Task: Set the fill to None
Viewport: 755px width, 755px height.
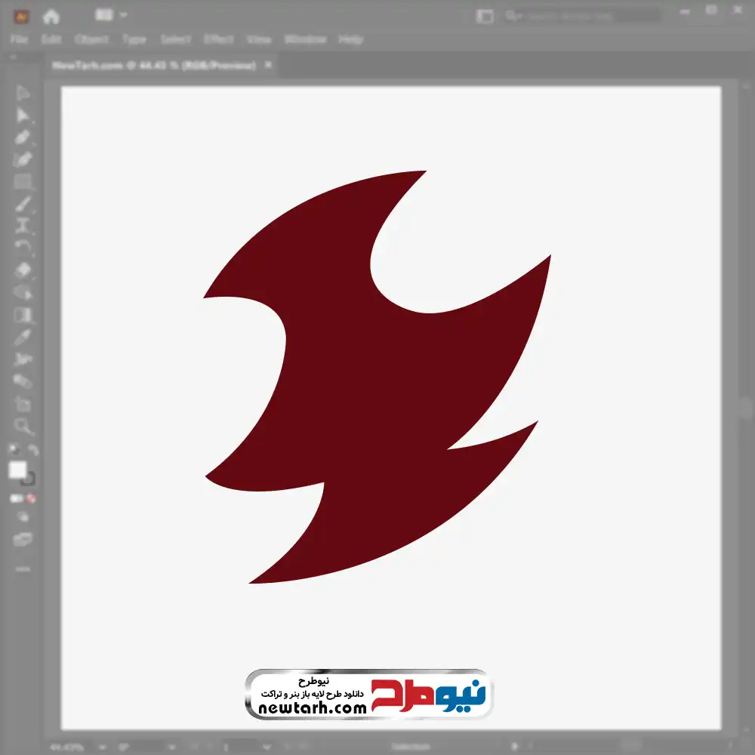Action: click(32, 499)
